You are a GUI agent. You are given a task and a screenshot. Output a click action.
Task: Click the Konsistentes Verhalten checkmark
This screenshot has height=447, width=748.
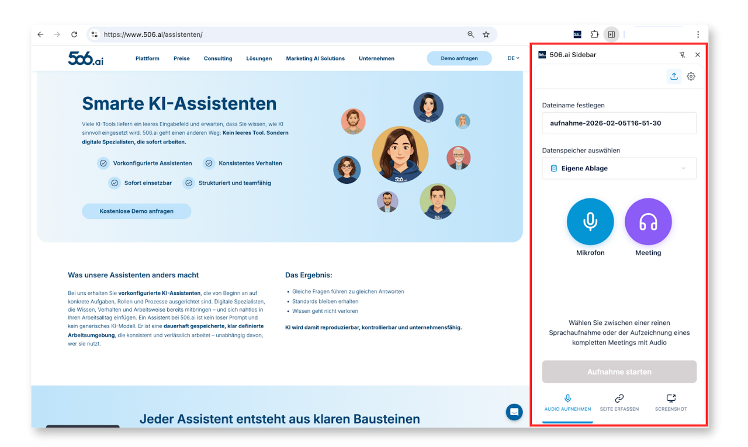(x=209, y=163)
